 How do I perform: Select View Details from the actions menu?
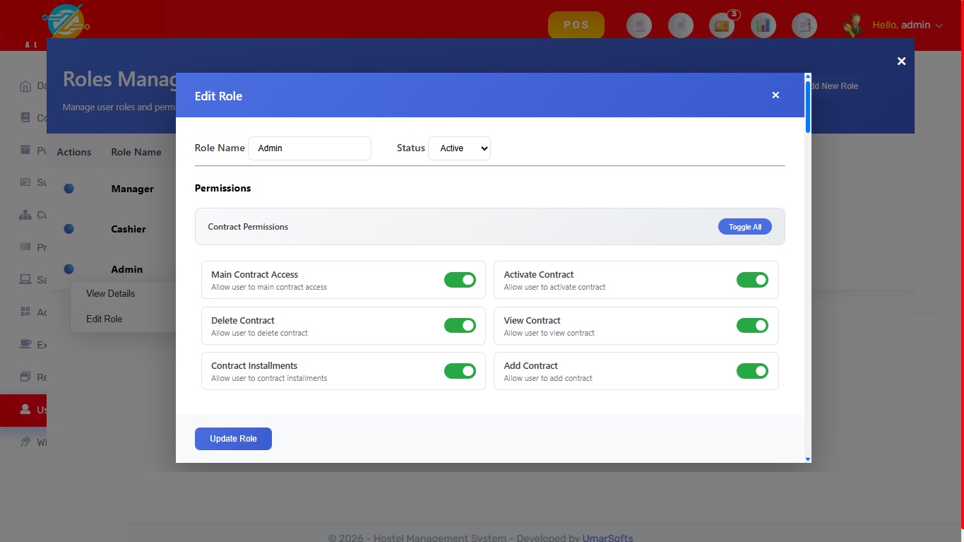pyautogui.click(x=110, y=293)
